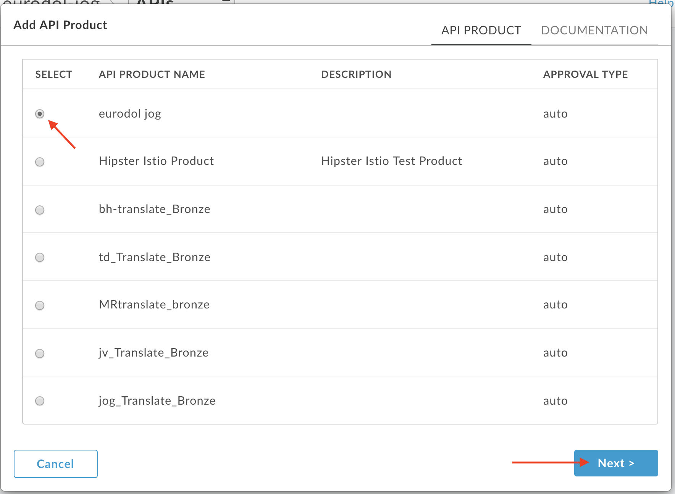
Task: Click the td_Translate_Bronze product name
Action: click(x=155, y=257)
